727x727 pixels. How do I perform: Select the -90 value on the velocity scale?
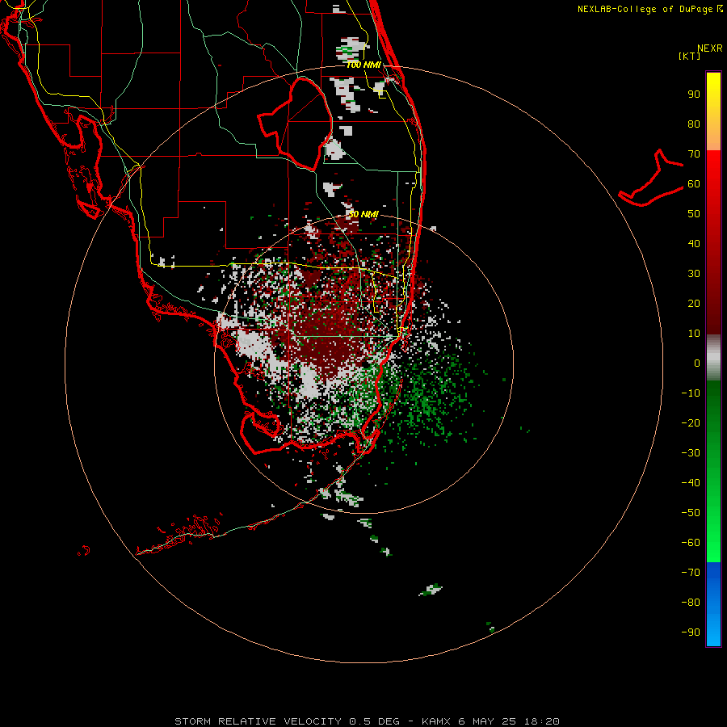point(691,632)
